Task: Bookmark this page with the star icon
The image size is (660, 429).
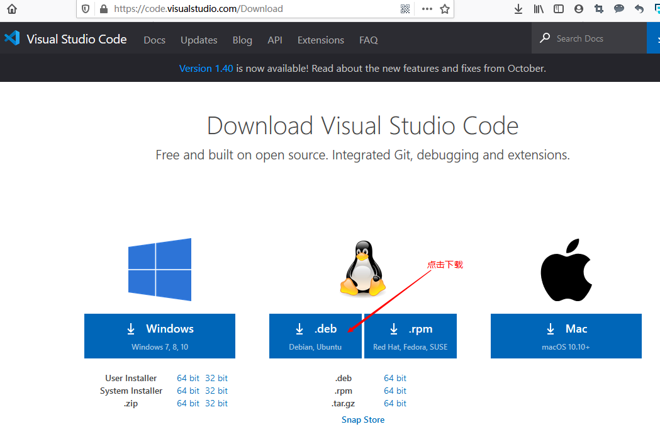Action: [x=445, y=9]
